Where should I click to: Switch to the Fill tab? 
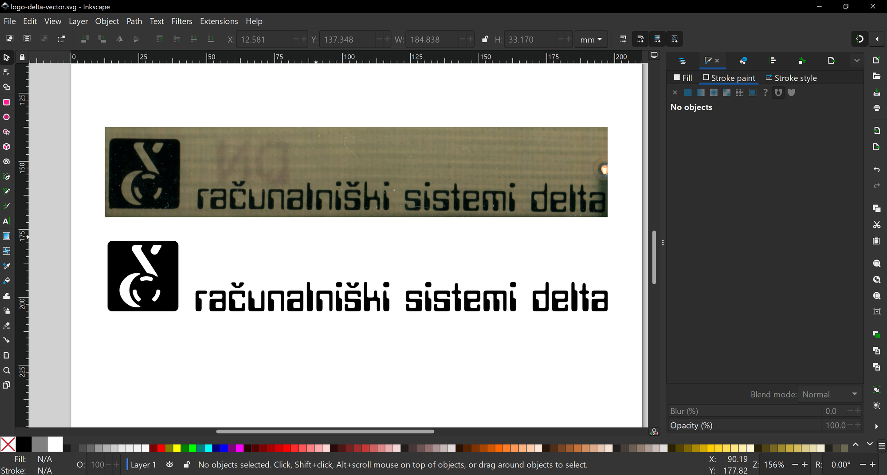(x=683, y=78)
